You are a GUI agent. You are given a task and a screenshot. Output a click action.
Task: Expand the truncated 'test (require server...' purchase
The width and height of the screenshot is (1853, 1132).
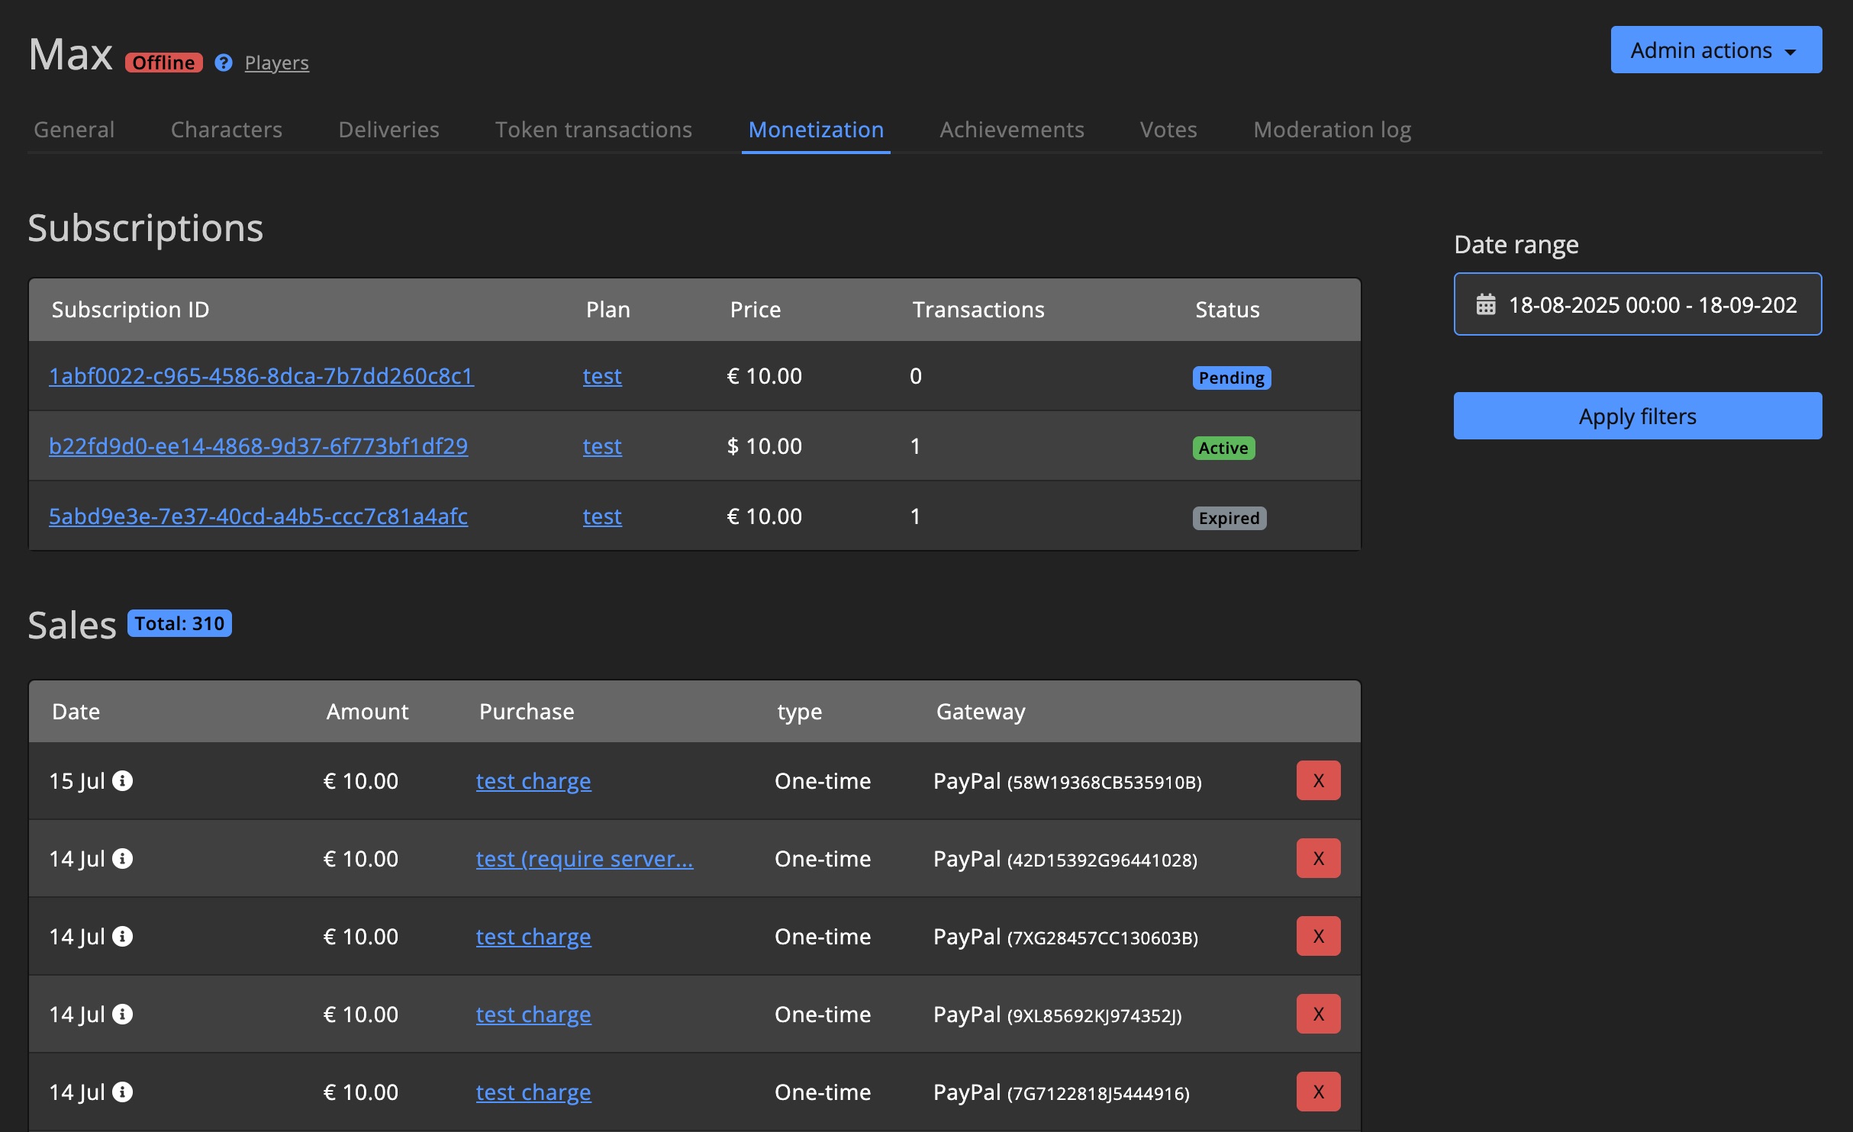[x=585, y=858]
